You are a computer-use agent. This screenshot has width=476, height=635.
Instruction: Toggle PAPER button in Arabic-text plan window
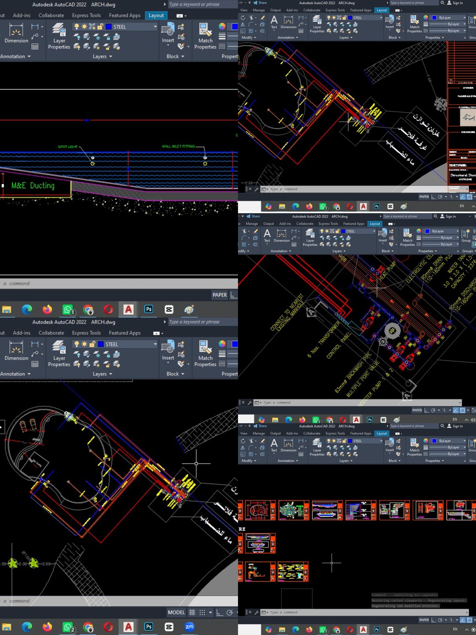(x=424, y=197)
